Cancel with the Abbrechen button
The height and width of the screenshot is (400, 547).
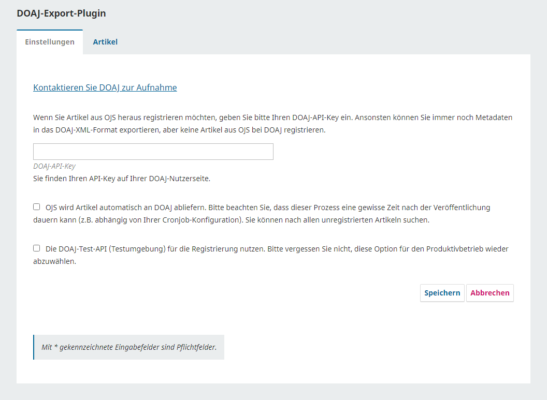click(490, 293)
